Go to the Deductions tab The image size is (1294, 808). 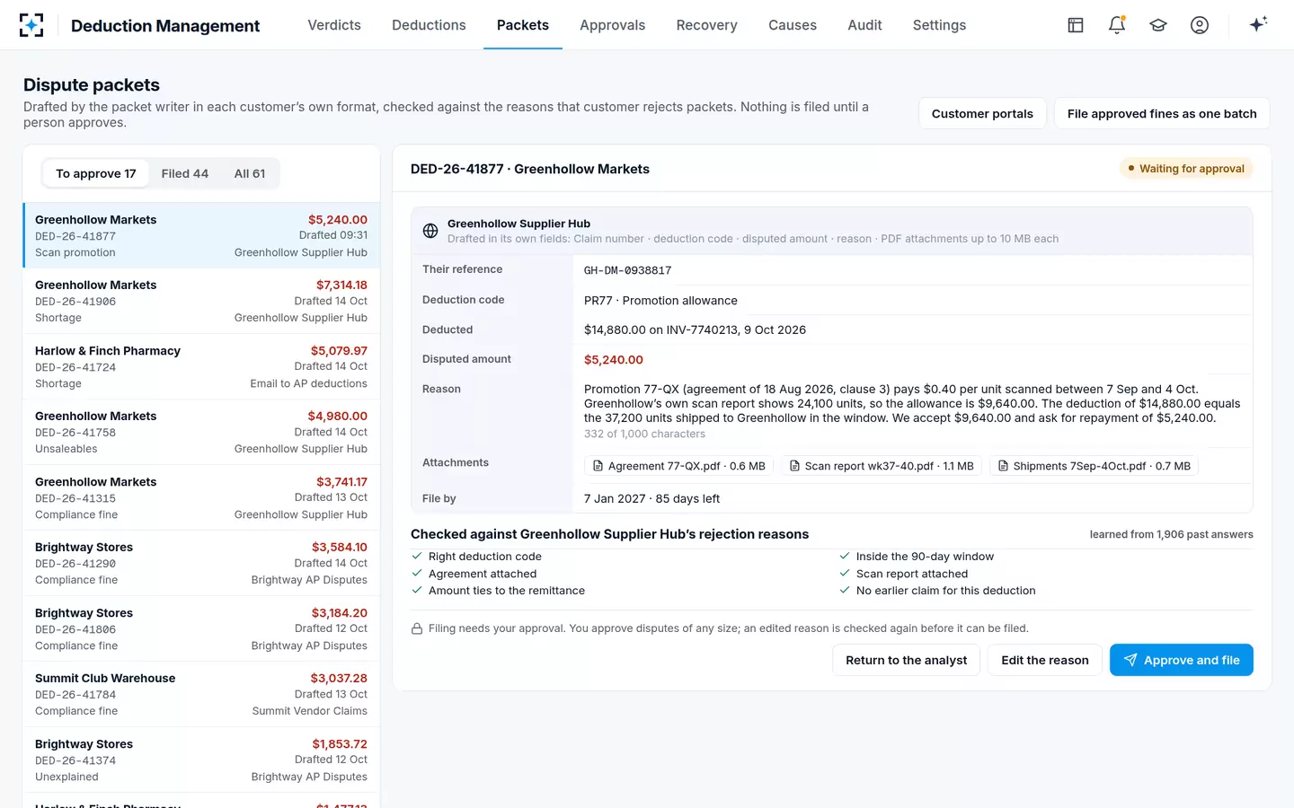429,25
